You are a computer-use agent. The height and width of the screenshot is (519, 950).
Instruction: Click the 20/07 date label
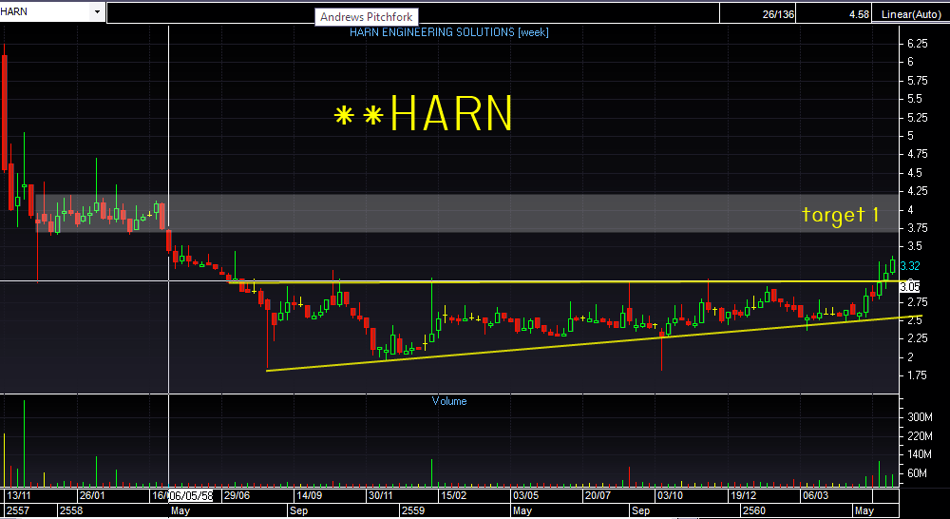(598, 495)
